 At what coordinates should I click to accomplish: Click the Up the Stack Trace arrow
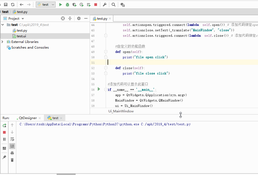point(12,125)
